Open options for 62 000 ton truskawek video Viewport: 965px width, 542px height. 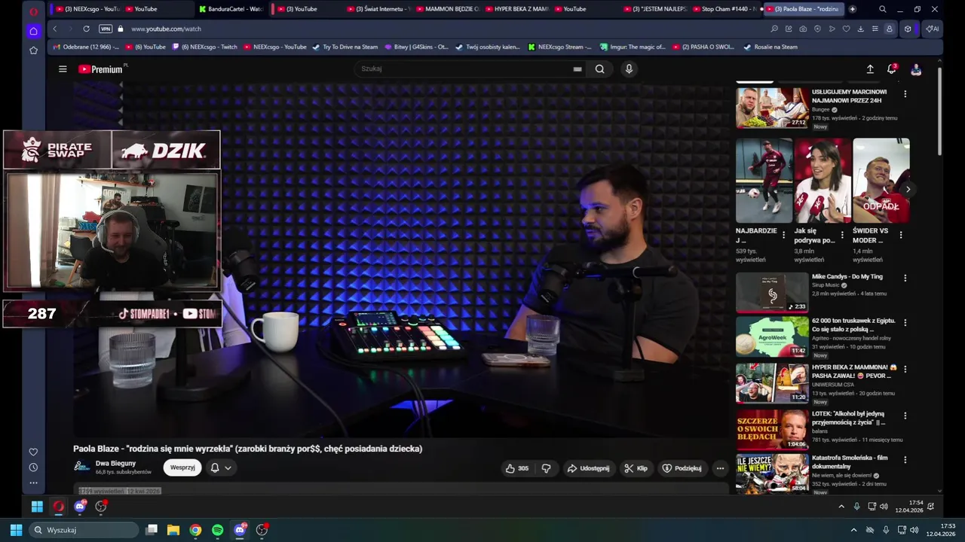coord(905,322)
